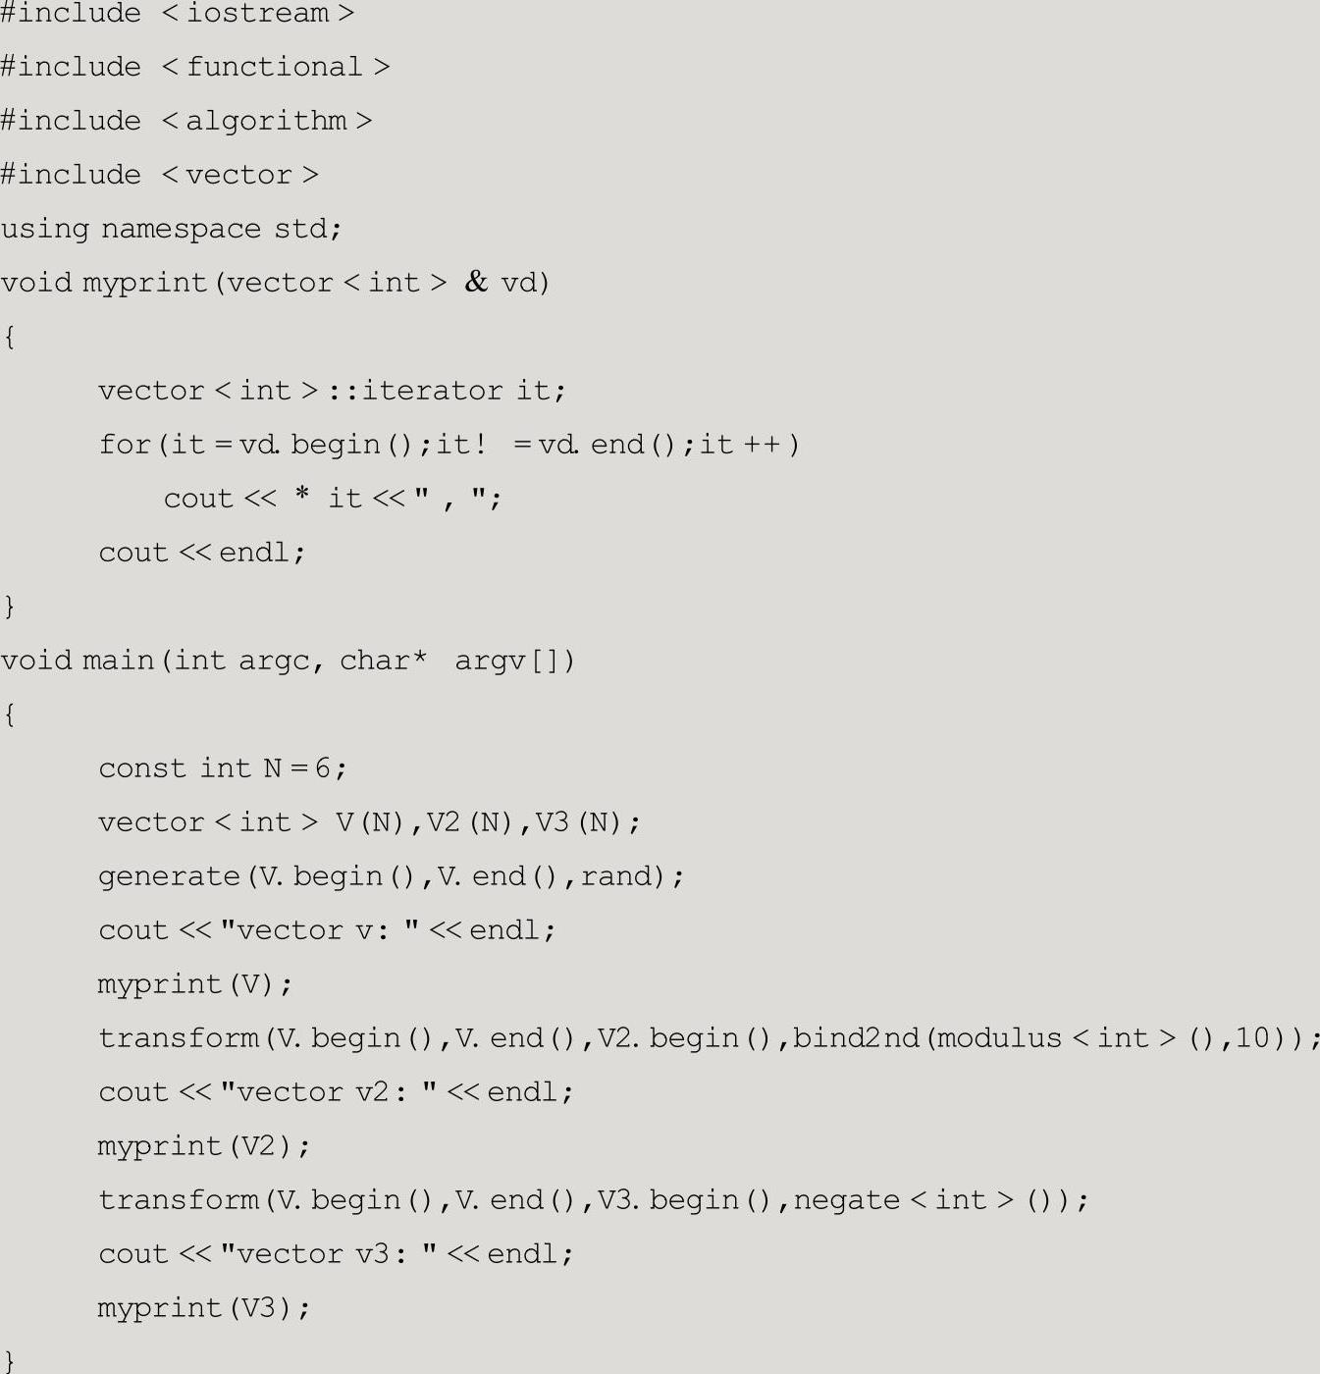Image resolution: width=1320 pixels, height=1374 pixels.
Task: Click the 'vector v2:' cout line
Action: [336, 1092]
